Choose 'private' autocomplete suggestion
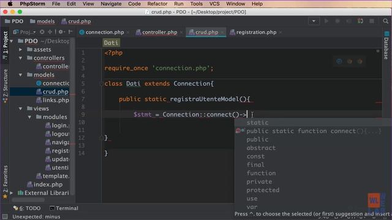Viewport: 392px width, 220px height. tap(259, 182)
